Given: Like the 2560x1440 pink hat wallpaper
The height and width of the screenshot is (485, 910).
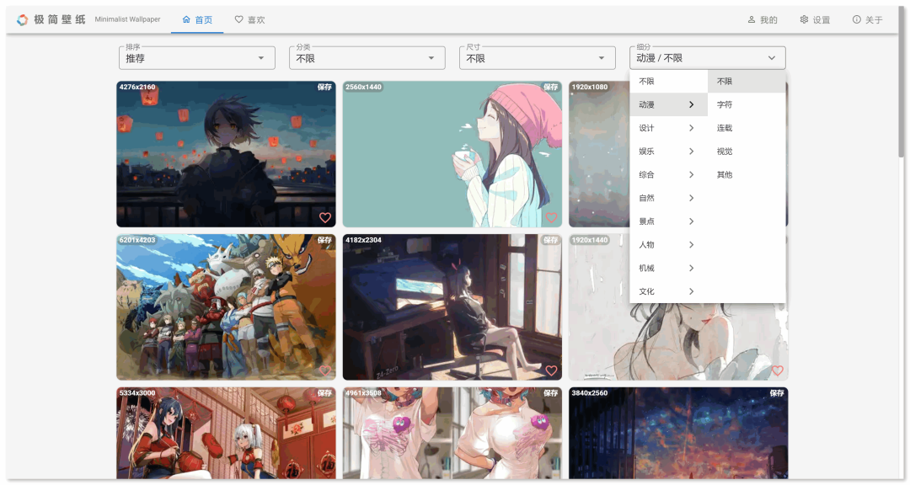Looking at the screenshot, I should coord(551,217).
